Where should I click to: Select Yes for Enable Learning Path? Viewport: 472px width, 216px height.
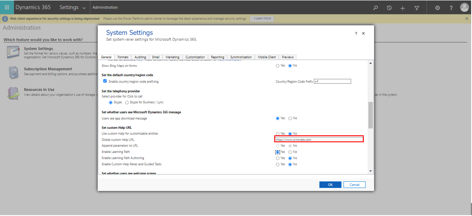click(x=278, y=152)
